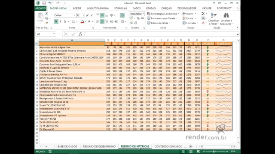Open the font name Calibri dropdown
Viewport: 275px width, 154px height.
[x=74, y=15]
